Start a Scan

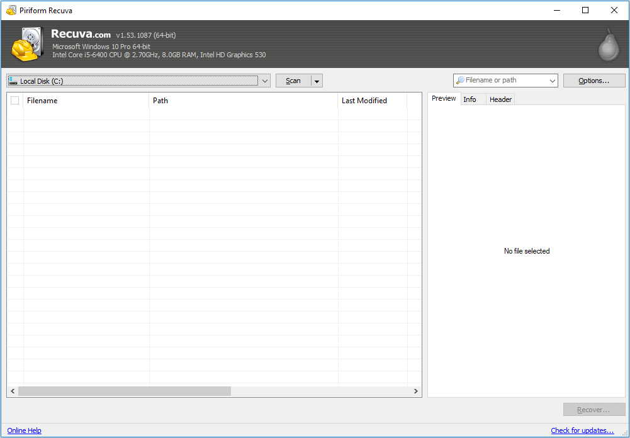(293, 80)
